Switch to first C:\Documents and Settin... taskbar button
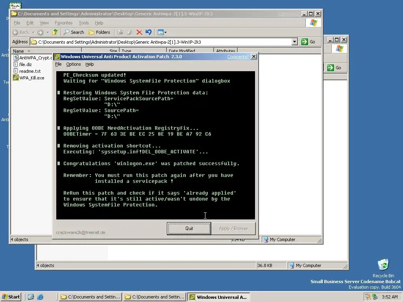The image size is (403, 302). point(90,297)
